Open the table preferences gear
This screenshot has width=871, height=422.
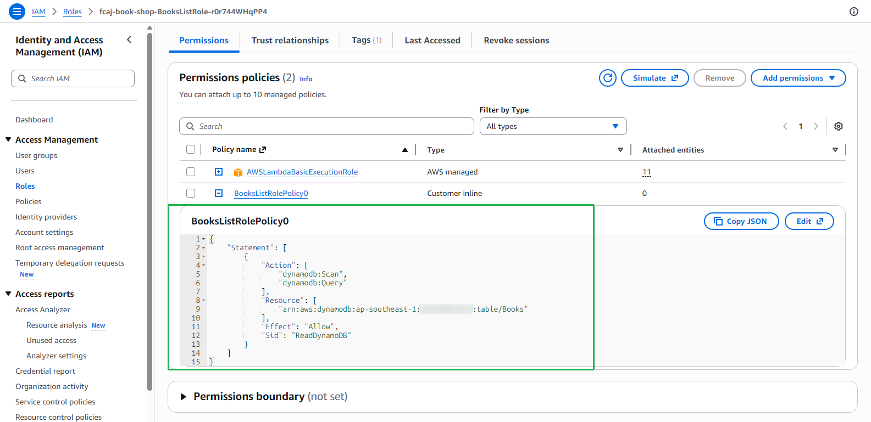click(x=839, y=126)
